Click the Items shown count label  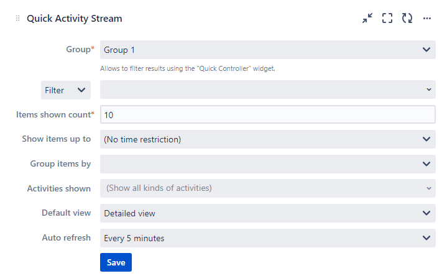pyautogui.click(x=55, y=114)
